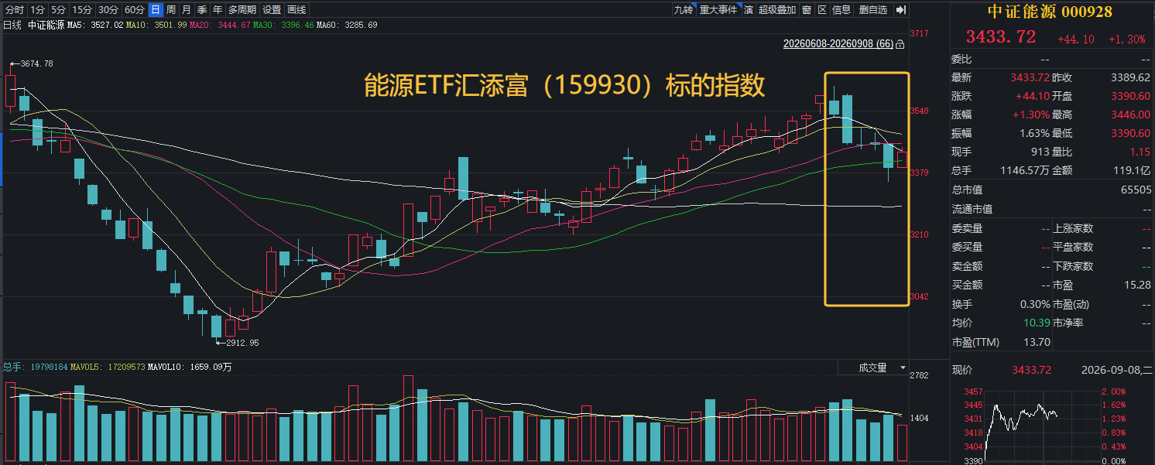Click the 总市值 65505 row
The height and width of the screenshot is (465, 1155).
tap(1052, 190)
